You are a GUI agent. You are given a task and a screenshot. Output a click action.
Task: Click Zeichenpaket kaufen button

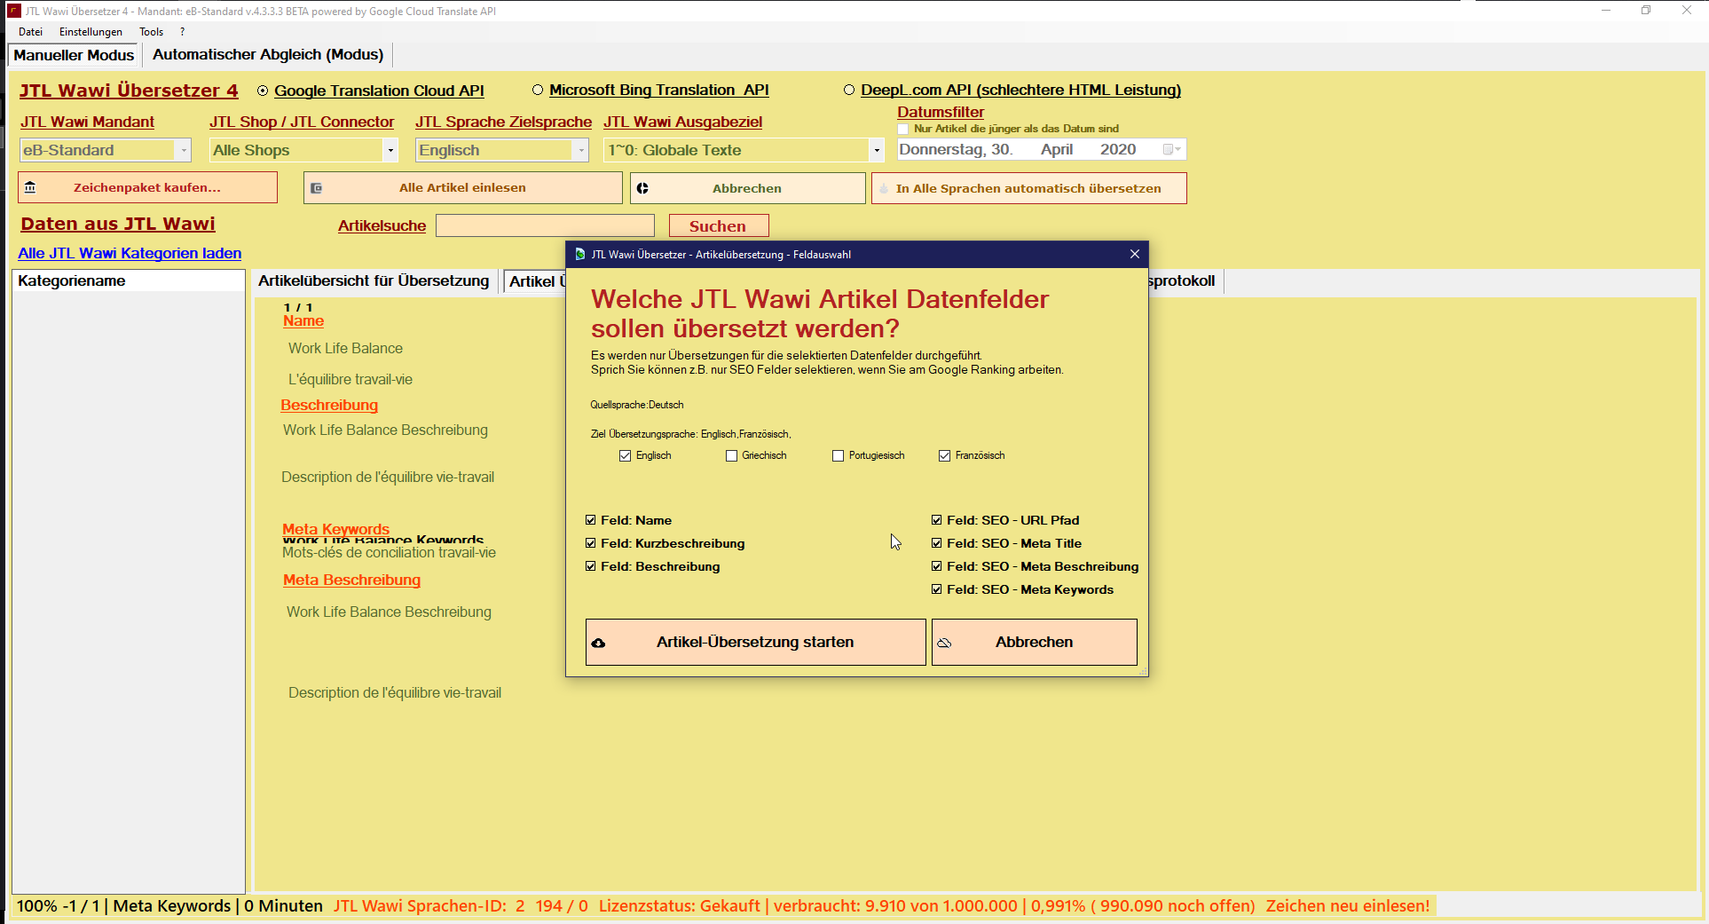point(147,187)
